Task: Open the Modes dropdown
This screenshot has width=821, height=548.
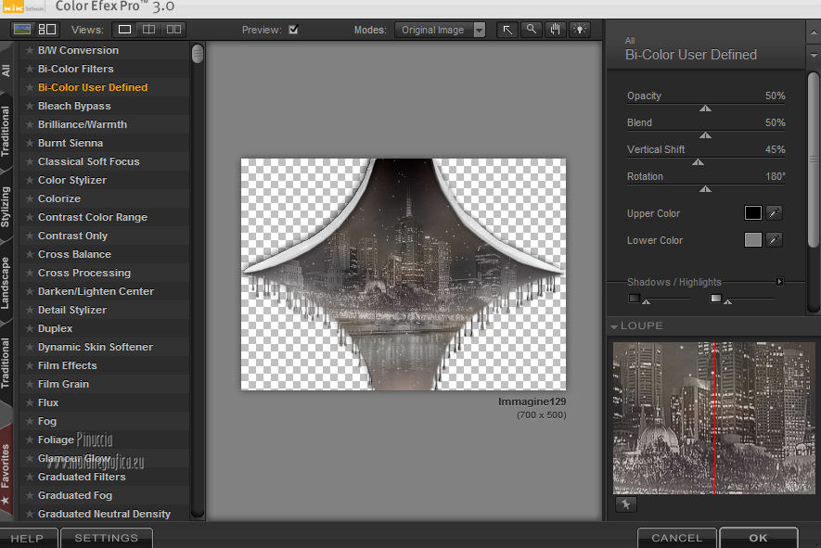Action: (x=440, y=30)
